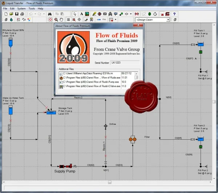
Task: Click the stopwatch calculate icon
Action: tap(155, 14)
